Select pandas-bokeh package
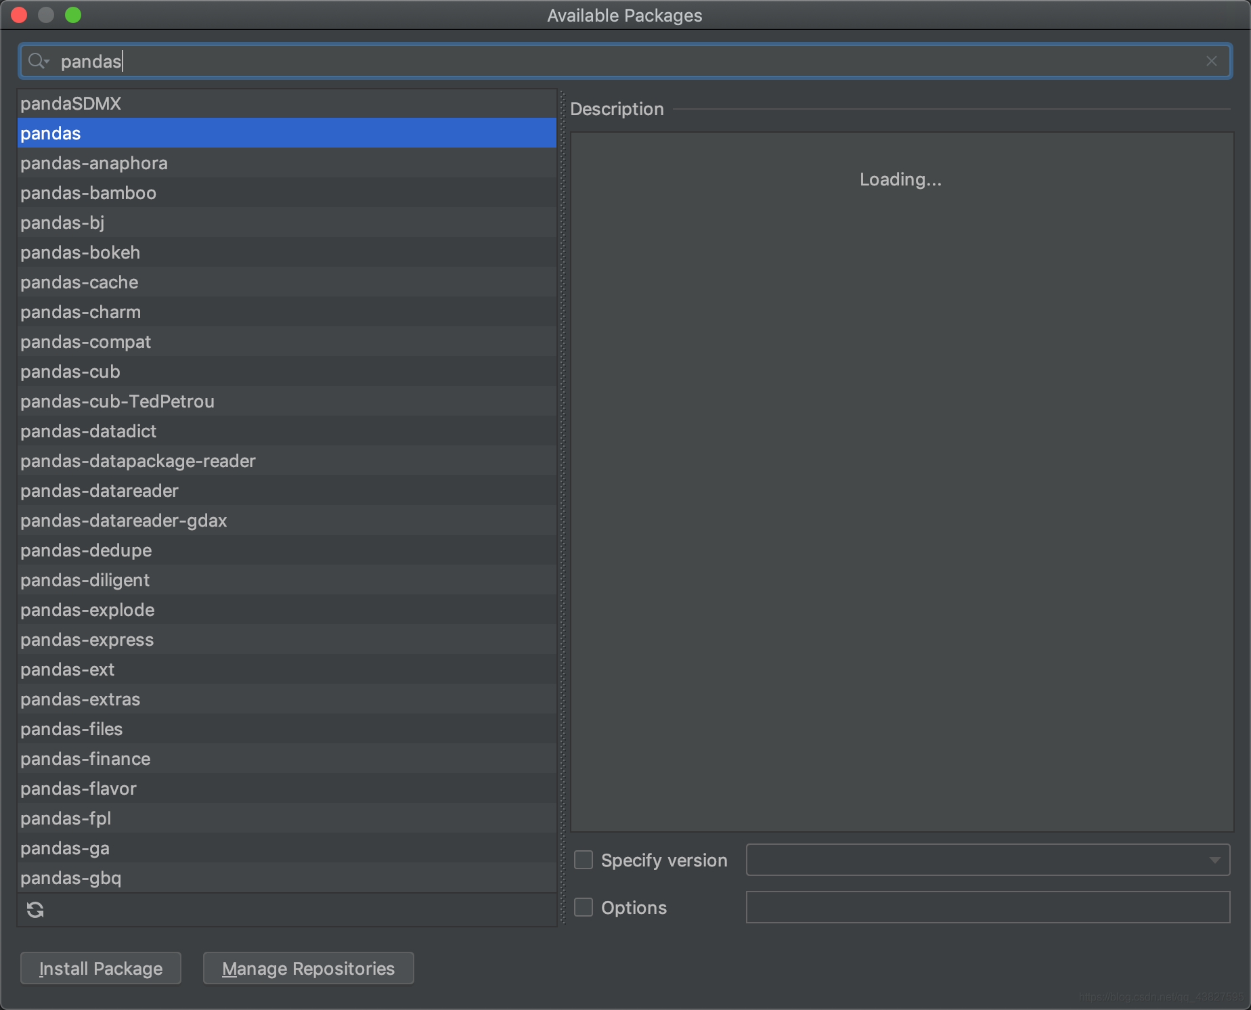This screenshot has width=1251, height=1010. [x=287, y=252]
